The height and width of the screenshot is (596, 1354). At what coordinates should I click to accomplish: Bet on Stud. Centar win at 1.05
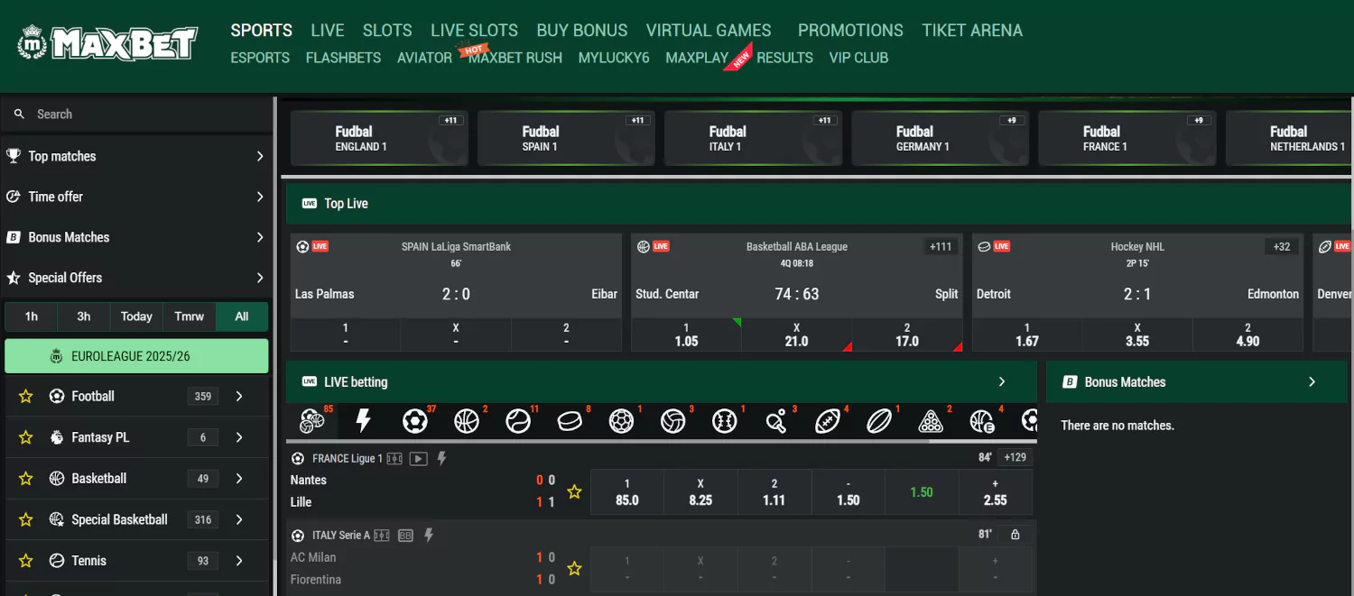pos(686,335)
